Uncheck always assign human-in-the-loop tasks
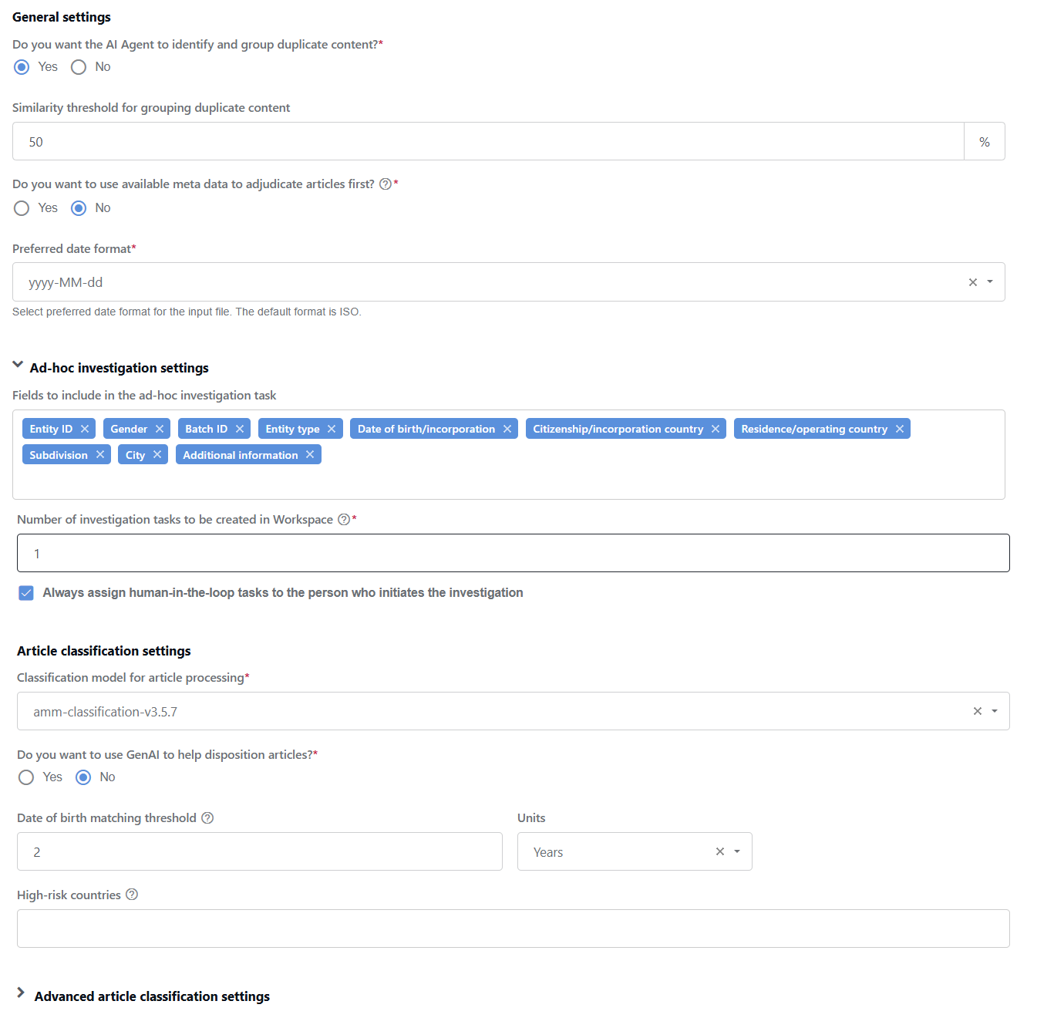1054x1028 pixels. coord(26,593)
